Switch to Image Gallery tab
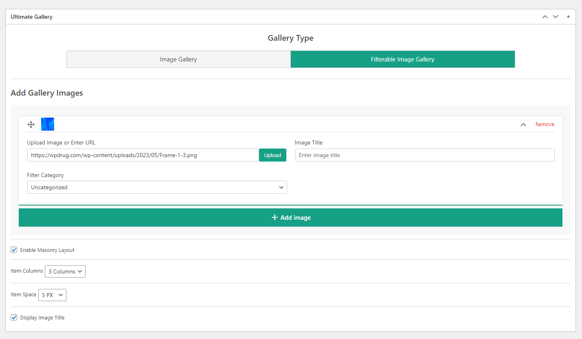The image size is (582, 339). point(178,59)
